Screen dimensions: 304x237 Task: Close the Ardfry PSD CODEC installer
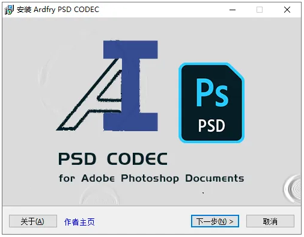[287, 10]
